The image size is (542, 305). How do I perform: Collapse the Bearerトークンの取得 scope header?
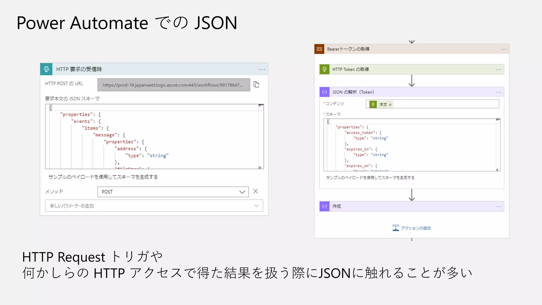pyautogui.click(x=412, y=49)
